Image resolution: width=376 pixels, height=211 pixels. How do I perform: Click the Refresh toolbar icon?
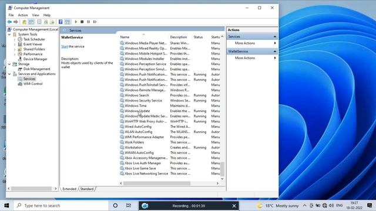point(46,22)
